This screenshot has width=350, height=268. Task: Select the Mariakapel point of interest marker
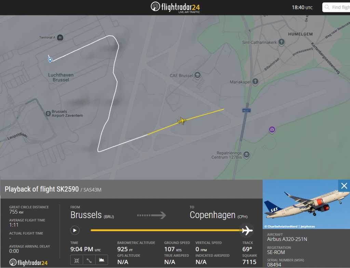click(x=254, y=82)
